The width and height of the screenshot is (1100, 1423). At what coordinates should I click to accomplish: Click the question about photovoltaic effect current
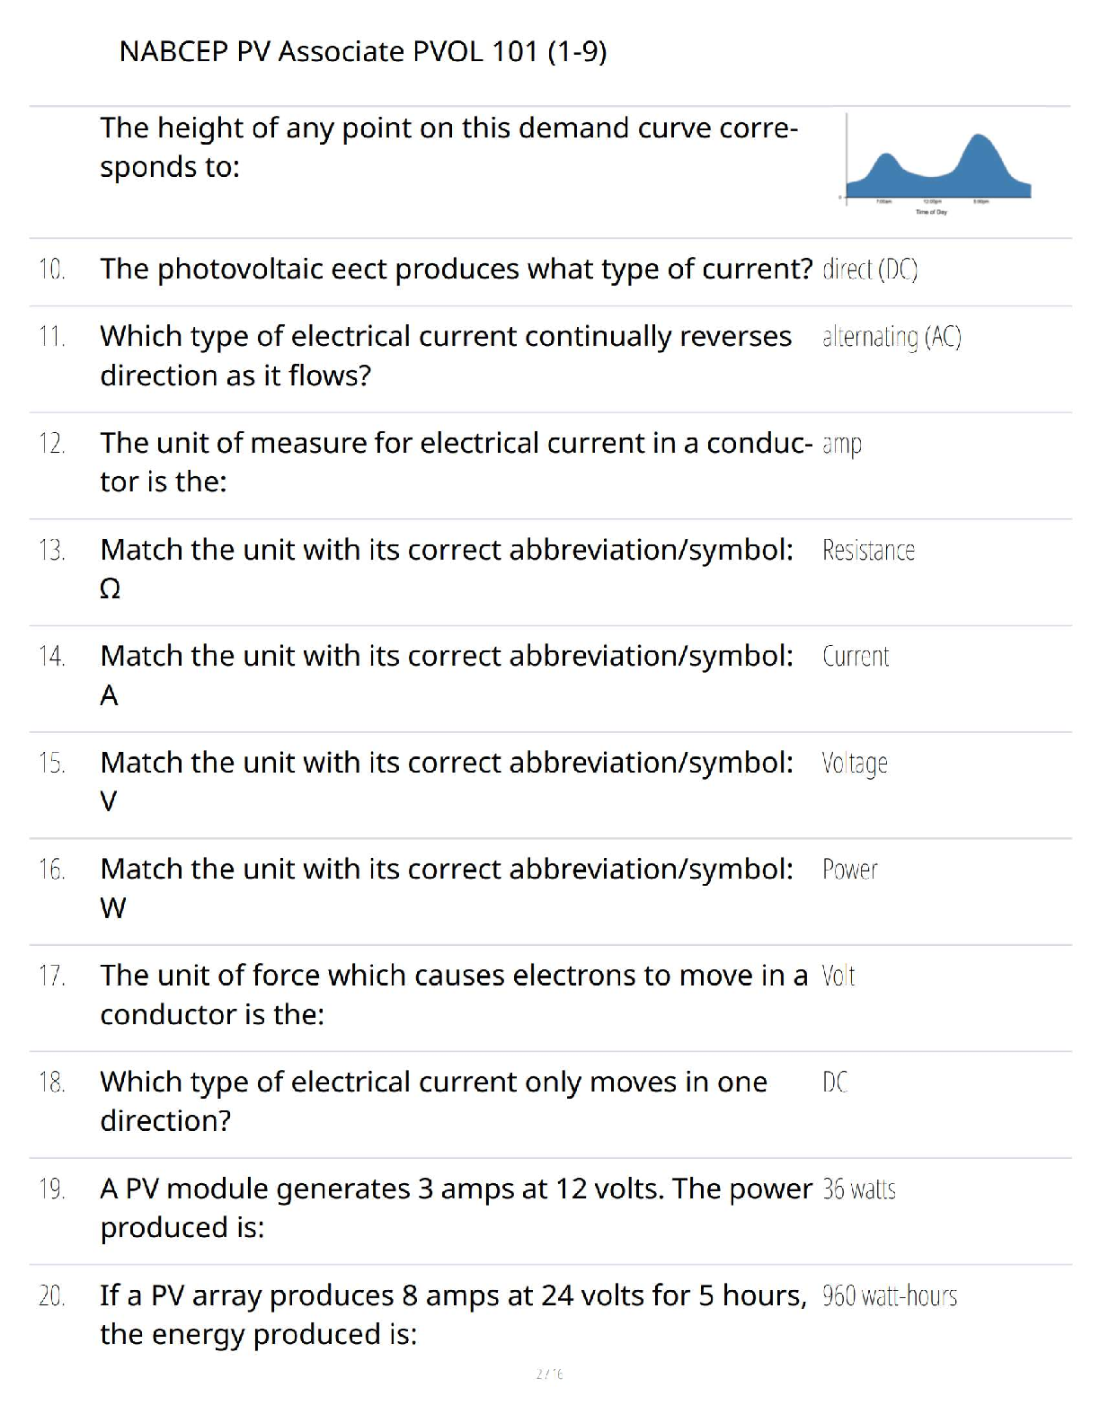coord(456,270)
